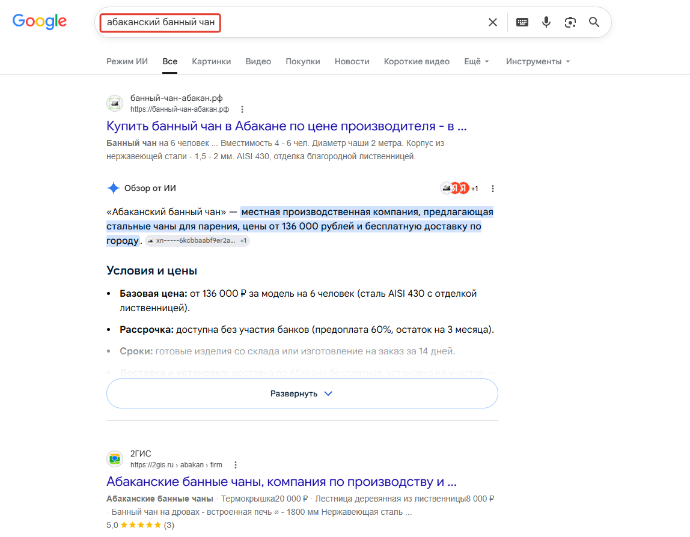The image size is (690, 537).
Task: Expand the Ещё dropdown
Action: tap(477, 62)
